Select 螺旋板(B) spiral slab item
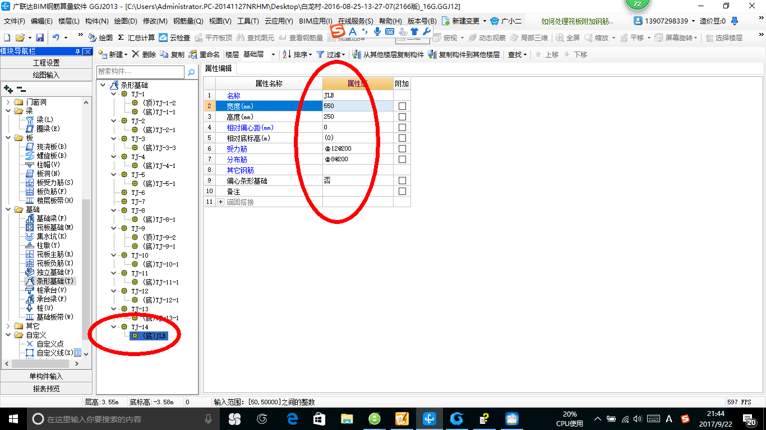This screenshot has height=430, width=766. pyautogui.click(x=46, y=156)
